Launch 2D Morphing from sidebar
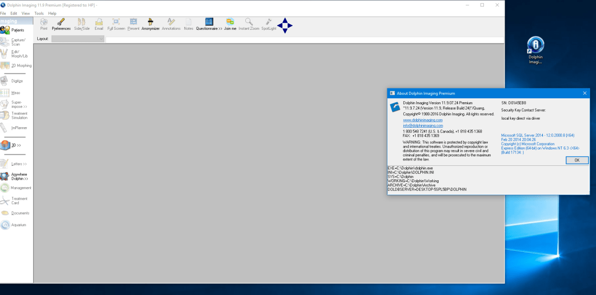Image resolution: width=596 pixels, height=295 pixels. (x=16, y=66)
